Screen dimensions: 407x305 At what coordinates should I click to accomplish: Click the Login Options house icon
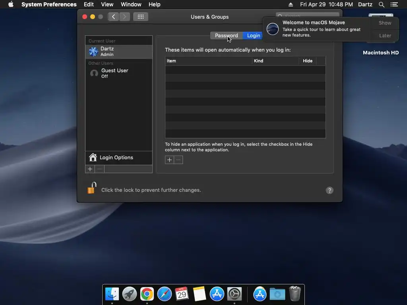pyautogui.click(x=93, y=157)
